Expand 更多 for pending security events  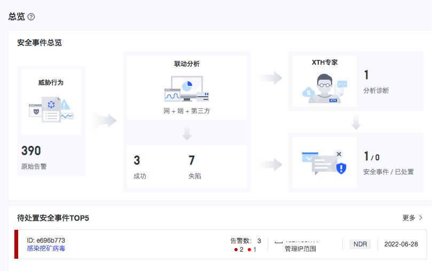(x=412, y=218)
